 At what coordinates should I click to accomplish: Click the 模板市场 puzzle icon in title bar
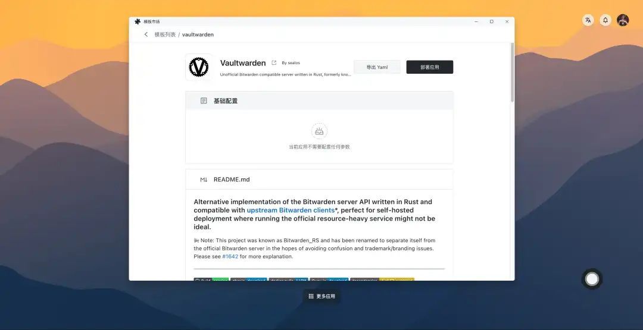click(x=138, y=21)
